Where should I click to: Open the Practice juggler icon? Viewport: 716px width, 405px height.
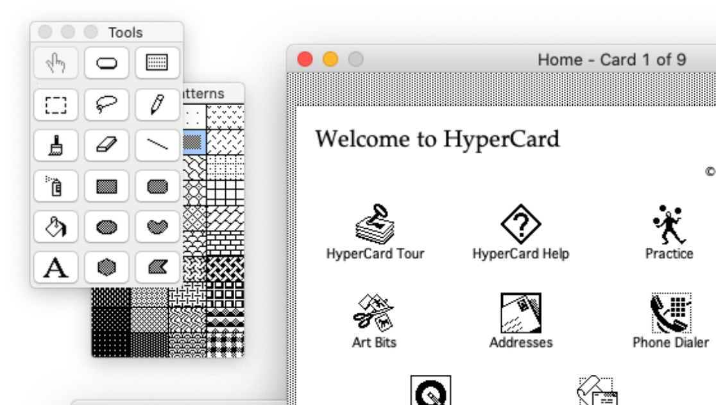(669, 224)
